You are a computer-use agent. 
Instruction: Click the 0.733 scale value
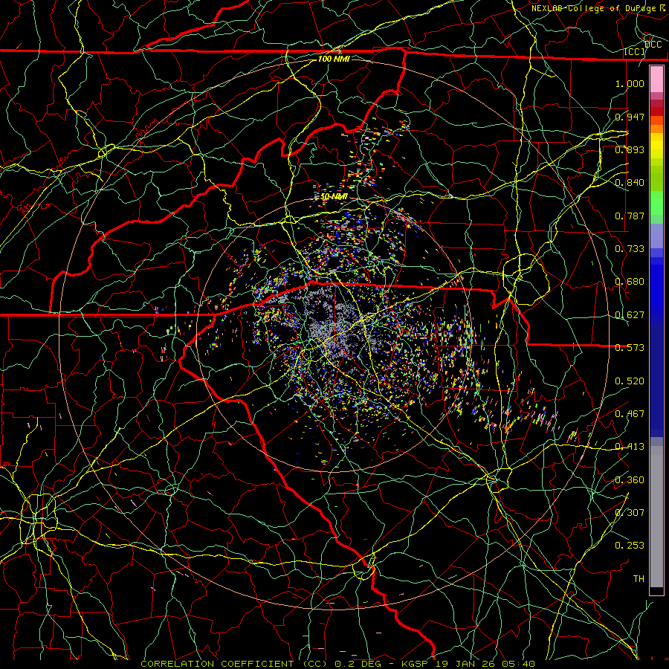[x=630, y=248]
